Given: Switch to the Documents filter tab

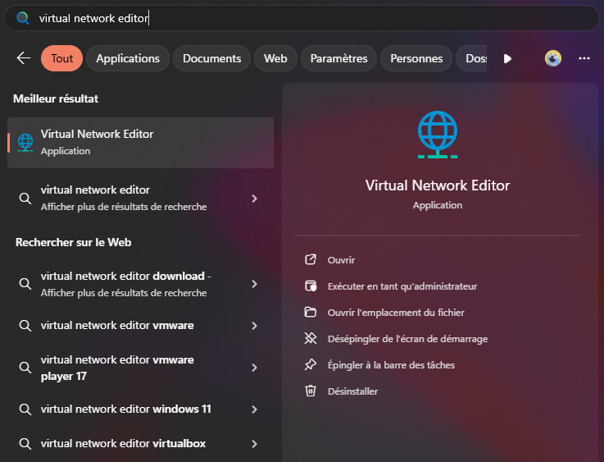Looking at the screenshot, I should tap(211, 58).
